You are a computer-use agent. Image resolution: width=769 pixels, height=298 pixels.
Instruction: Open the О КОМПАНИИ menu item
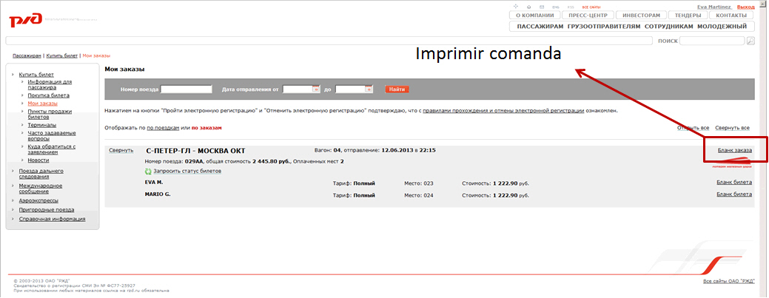534,16
